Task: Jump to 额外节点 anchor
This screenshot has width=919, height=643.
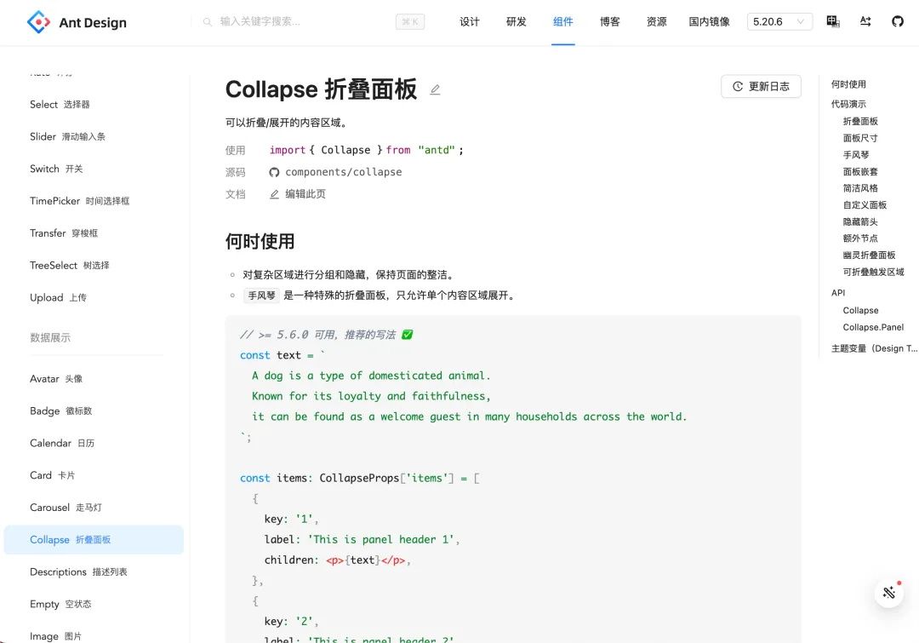Action: (x=860, y=238)
